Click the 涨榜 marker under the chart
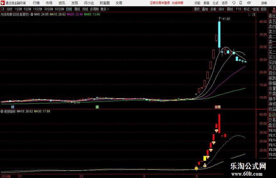Image resolution: width=276 pixels, height=178 pixels. point(218,107)
